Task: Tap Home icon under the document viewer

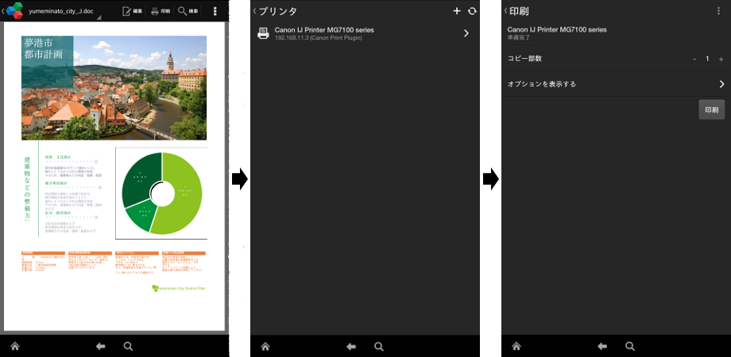Action: coord(14,347)
